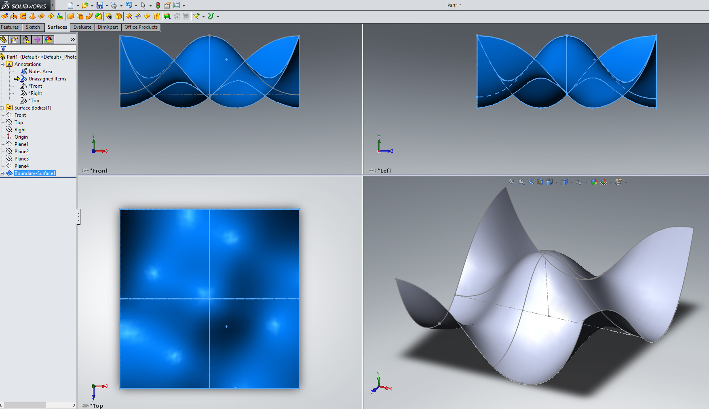Select Boundary-Surface1 in the feature tree
Image resolution: width=709 pixels, height=409 pixels.
click(35, 173)
